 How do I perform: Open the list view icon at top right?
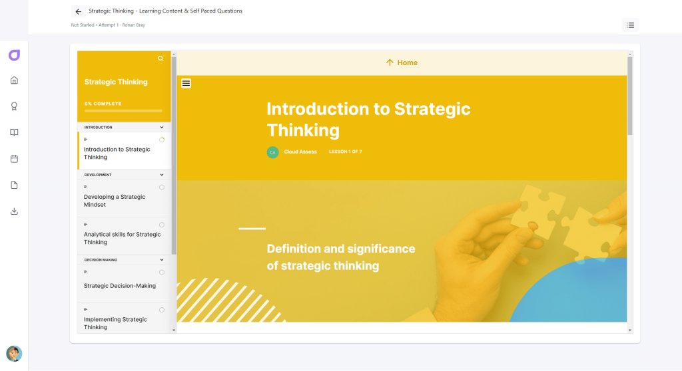630,25
